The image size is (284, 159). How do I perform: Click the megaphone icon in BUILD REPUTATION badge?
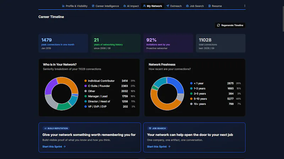[x=45, y=128]
